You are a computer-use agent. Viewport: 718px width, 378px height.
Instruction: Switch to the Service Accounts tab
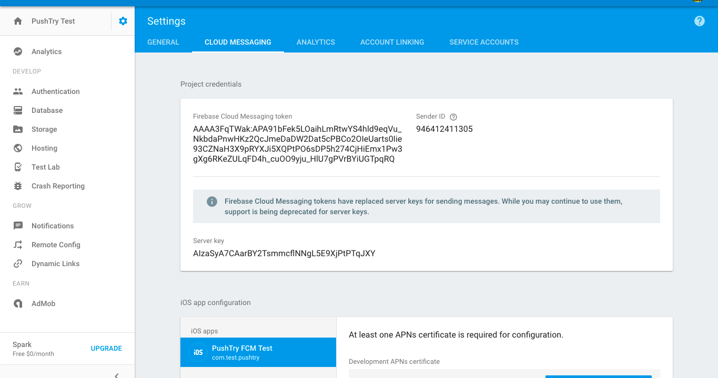pos(484,42)
